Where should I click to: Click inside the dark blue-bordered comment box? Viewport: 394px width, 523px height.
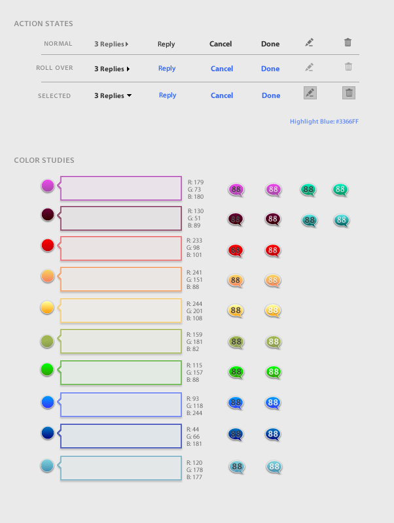click(x=121, y=436)
